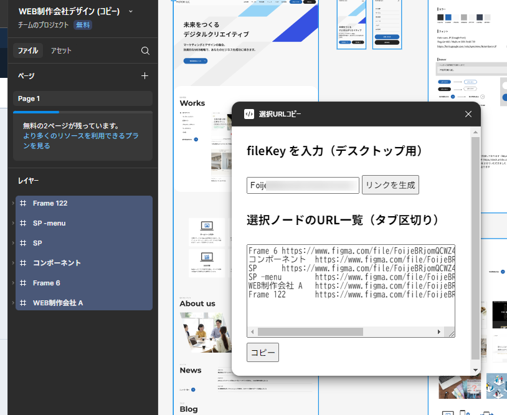Click the frame icon beside Frame 122
The width and height of the screenshot is (507, 415).
click(x=23, y=203)
